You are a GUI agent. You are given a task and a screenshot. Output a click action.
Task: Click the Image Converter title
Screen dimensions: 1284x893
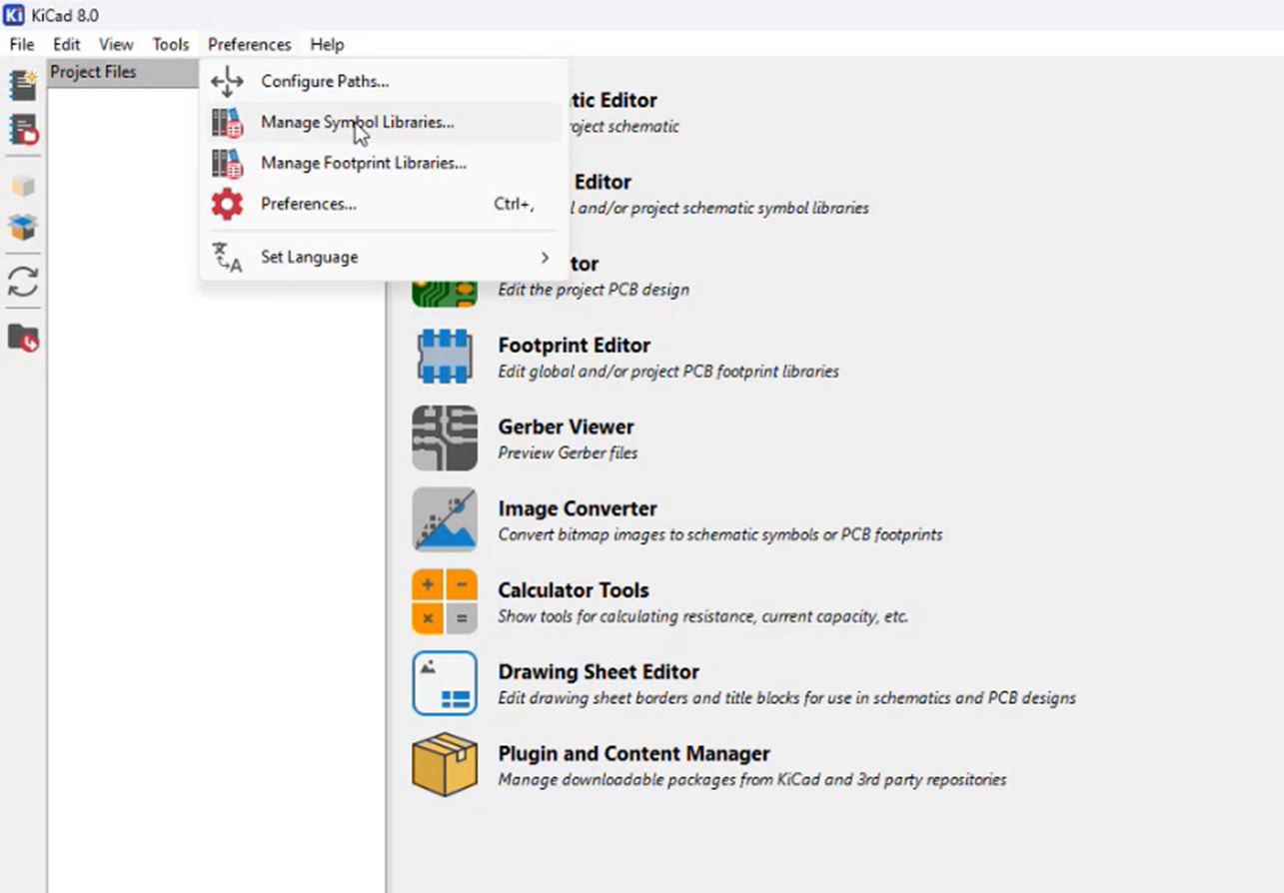578,508
